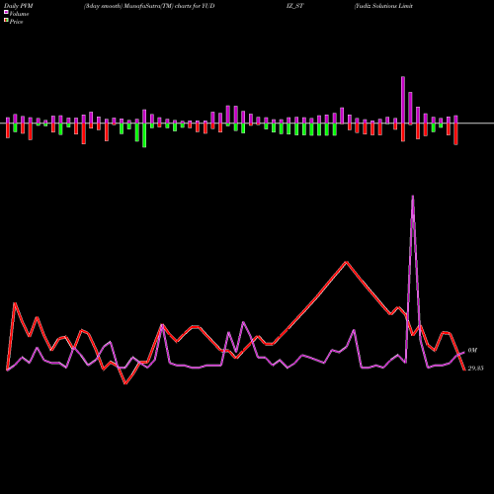494x494 pixels.
Task: Click the Volume legend color swatch
Action: point(6,12)
